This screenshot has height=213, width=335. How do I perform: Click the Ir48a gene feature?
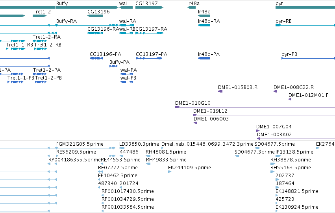click(x=191, y=7)
